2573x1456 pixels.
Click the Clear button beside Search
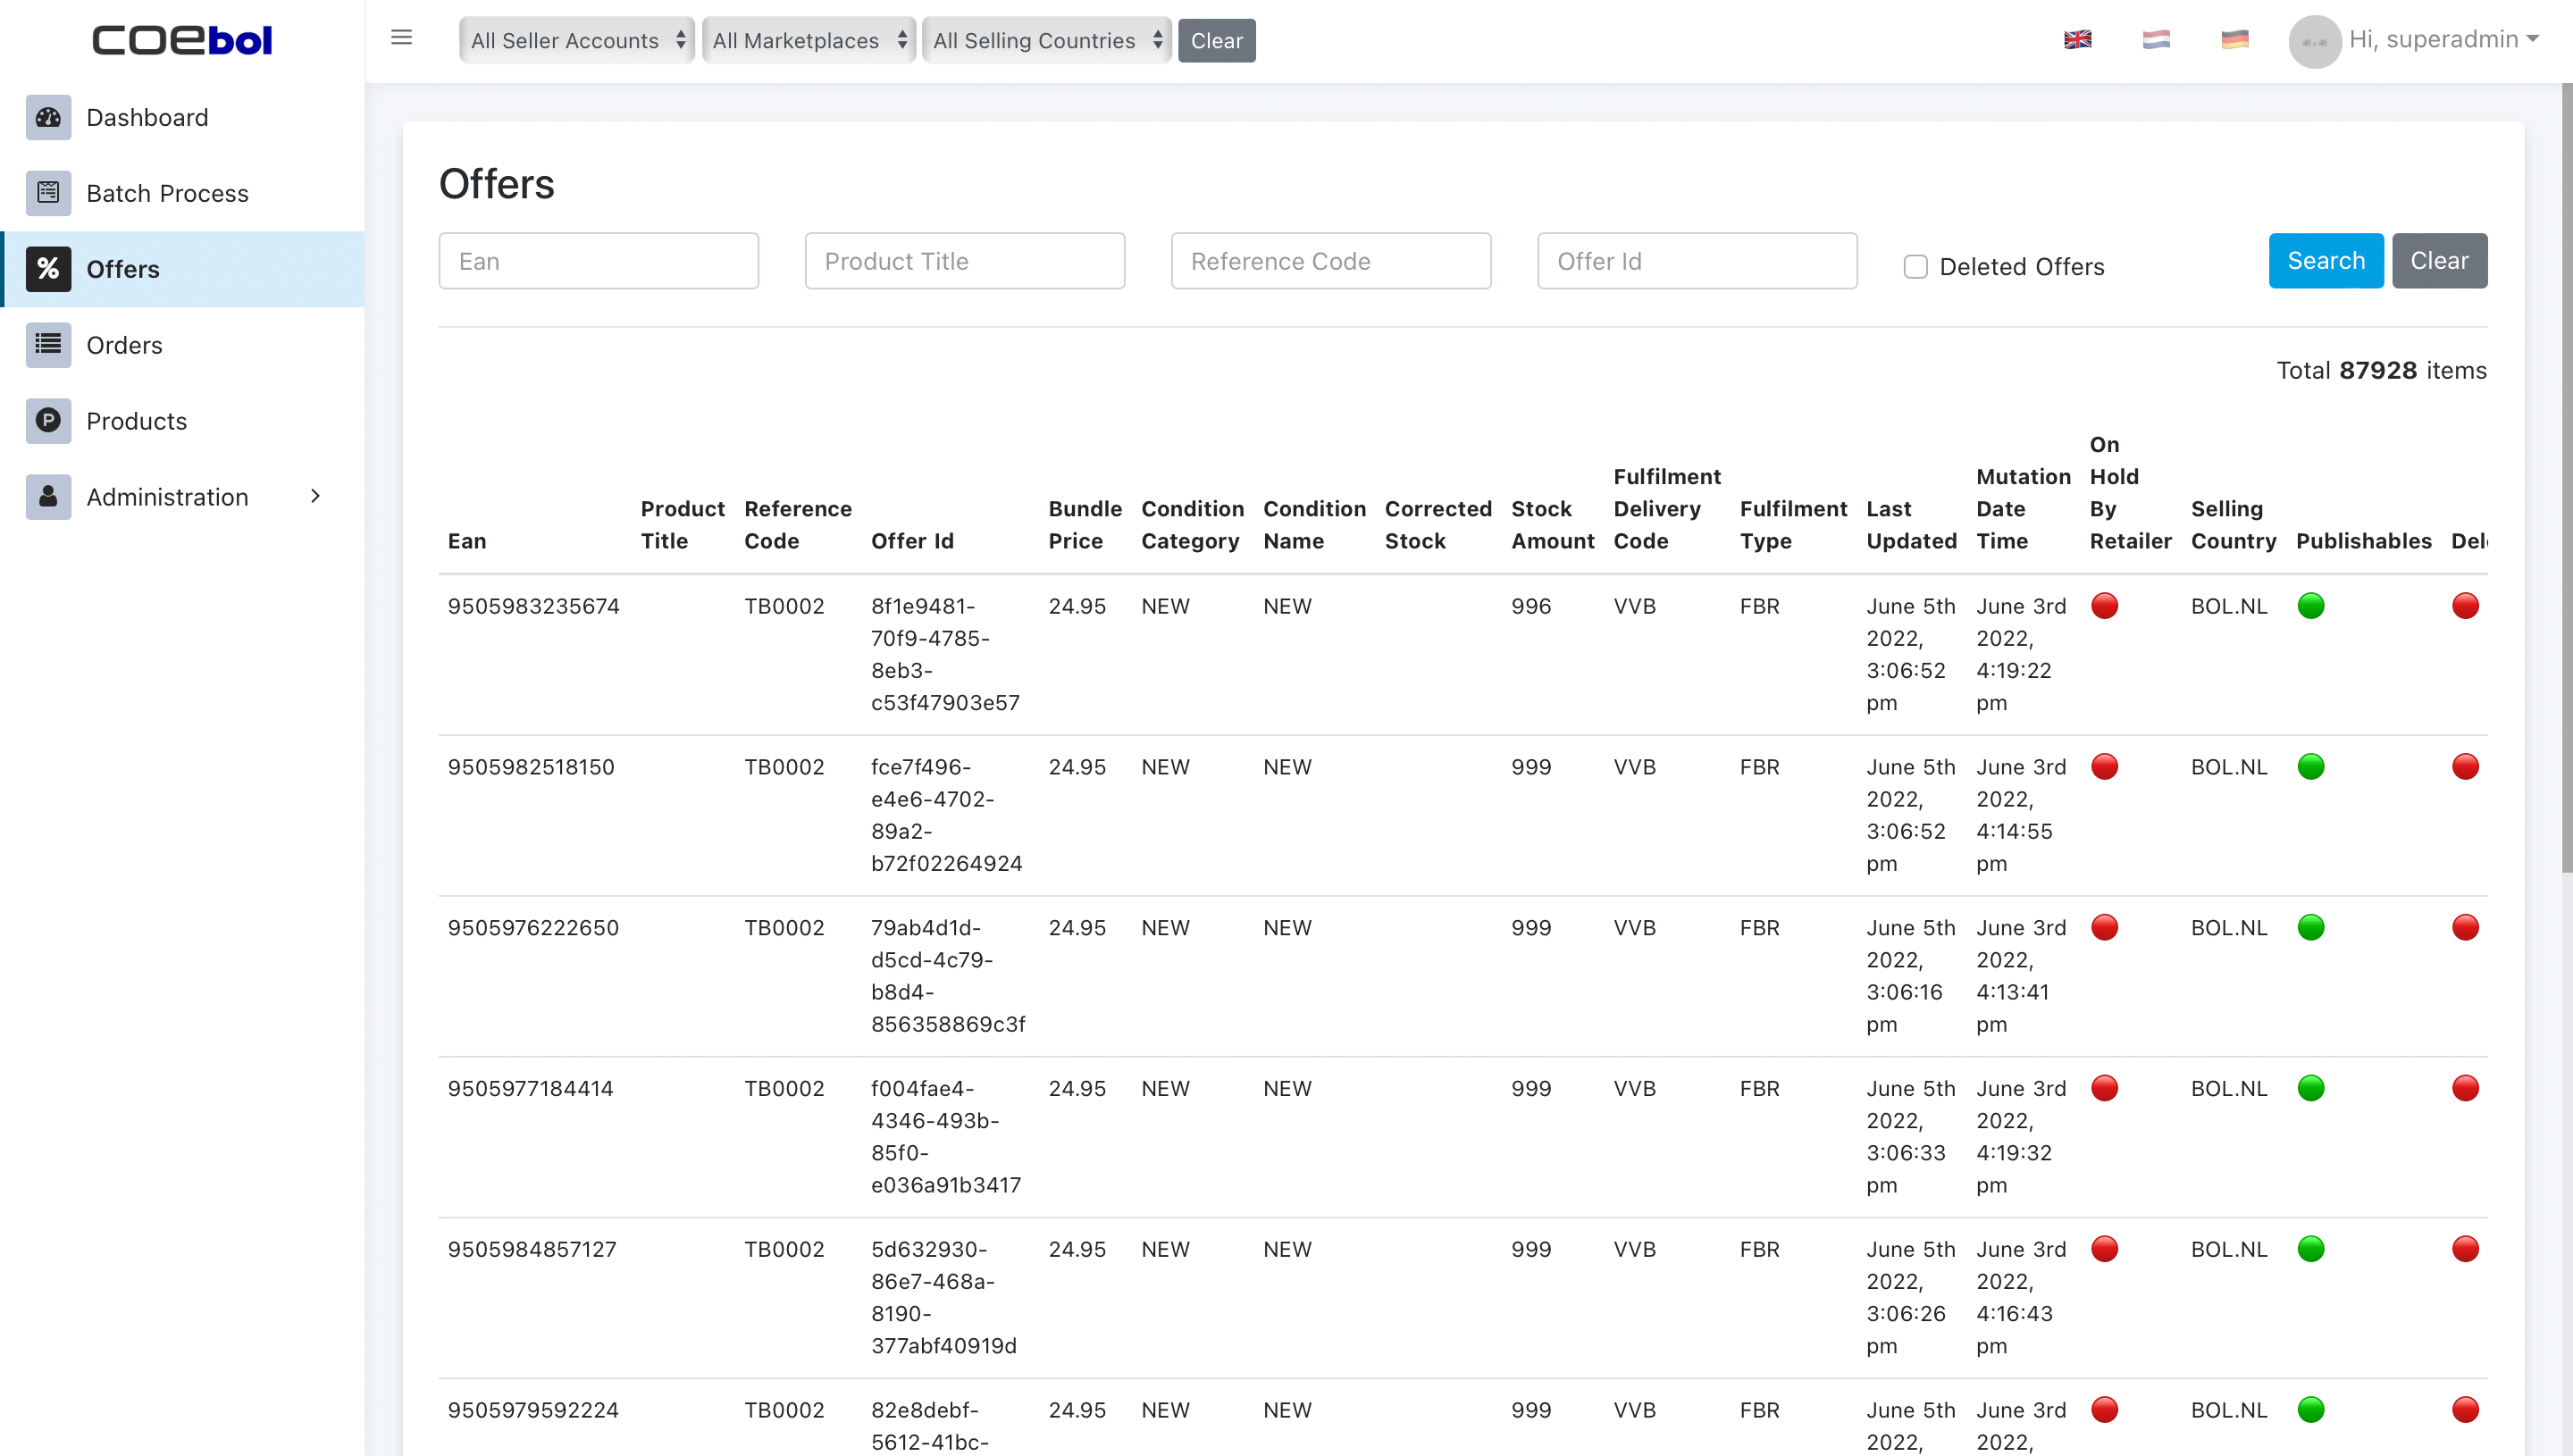[2439, 261]
